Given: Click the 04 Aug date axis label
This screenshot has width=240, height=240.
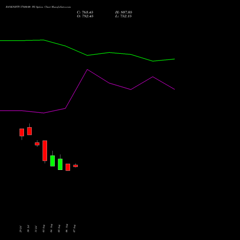Looking at the screenshot, I should 51,228.
